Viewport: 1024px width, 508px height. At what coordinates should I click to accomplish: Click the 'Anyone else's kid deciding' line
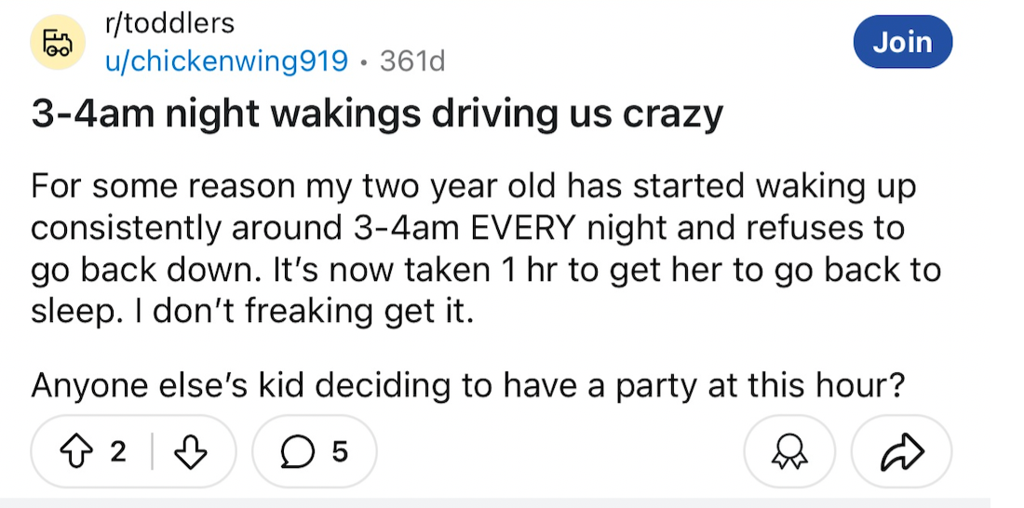pyautogui.click(x=468, y=386)
